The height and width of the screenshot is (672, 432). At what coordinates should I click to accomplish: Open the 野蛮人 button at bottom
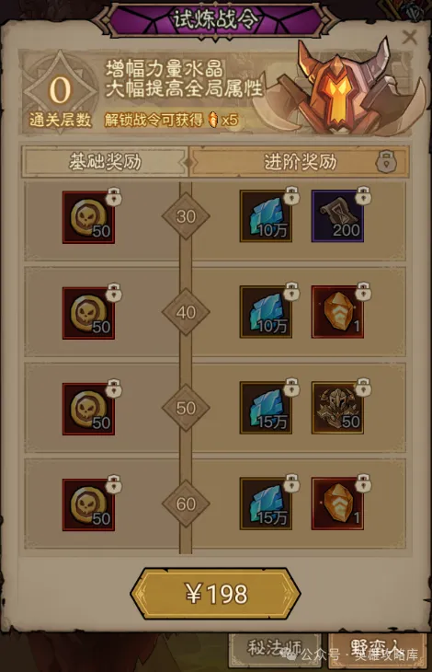(x=378, y=649)
